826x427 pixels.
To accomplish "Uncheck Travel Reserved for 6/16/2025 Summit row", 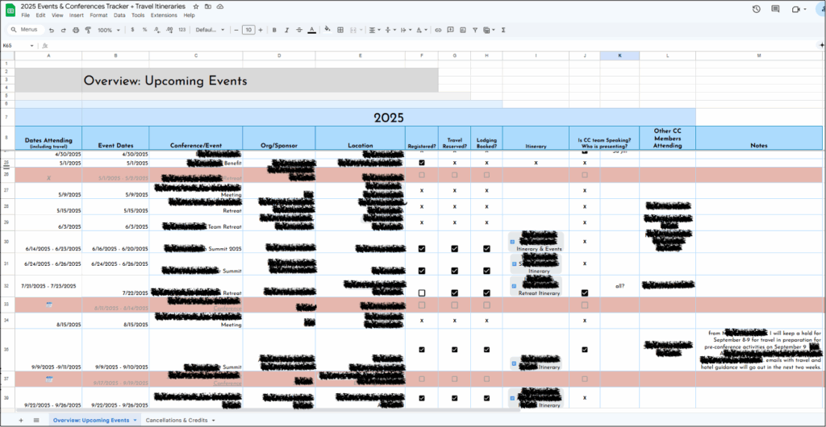I will [x=454, y=249].
